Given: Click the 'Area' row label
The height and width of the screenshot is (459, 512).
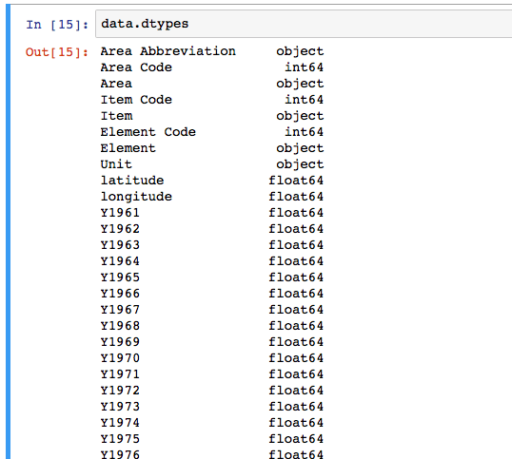Looking at the screenshot, I should tap(116, 84).
